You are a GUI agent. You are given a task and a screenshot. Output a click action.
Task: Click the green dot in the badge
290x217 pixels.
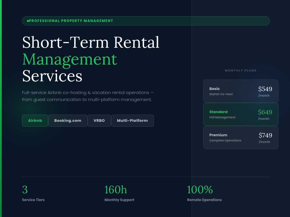click(28, 21)
